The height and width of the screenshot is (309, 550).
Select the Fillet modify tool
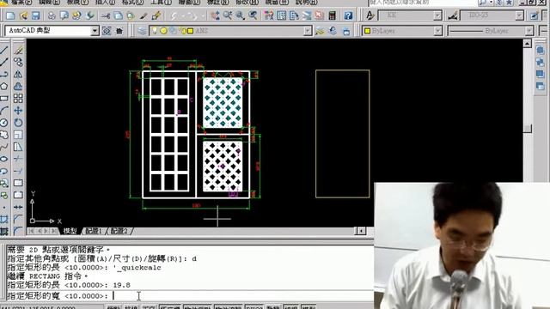click(18, 231)
